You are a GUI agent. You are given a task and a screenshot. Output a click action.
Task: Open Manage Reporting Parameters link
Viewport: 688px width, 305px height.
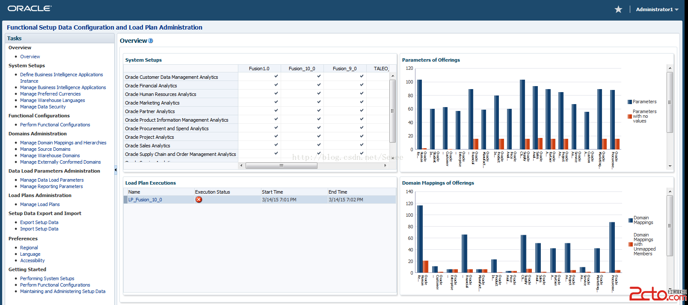tap(51, 186)
